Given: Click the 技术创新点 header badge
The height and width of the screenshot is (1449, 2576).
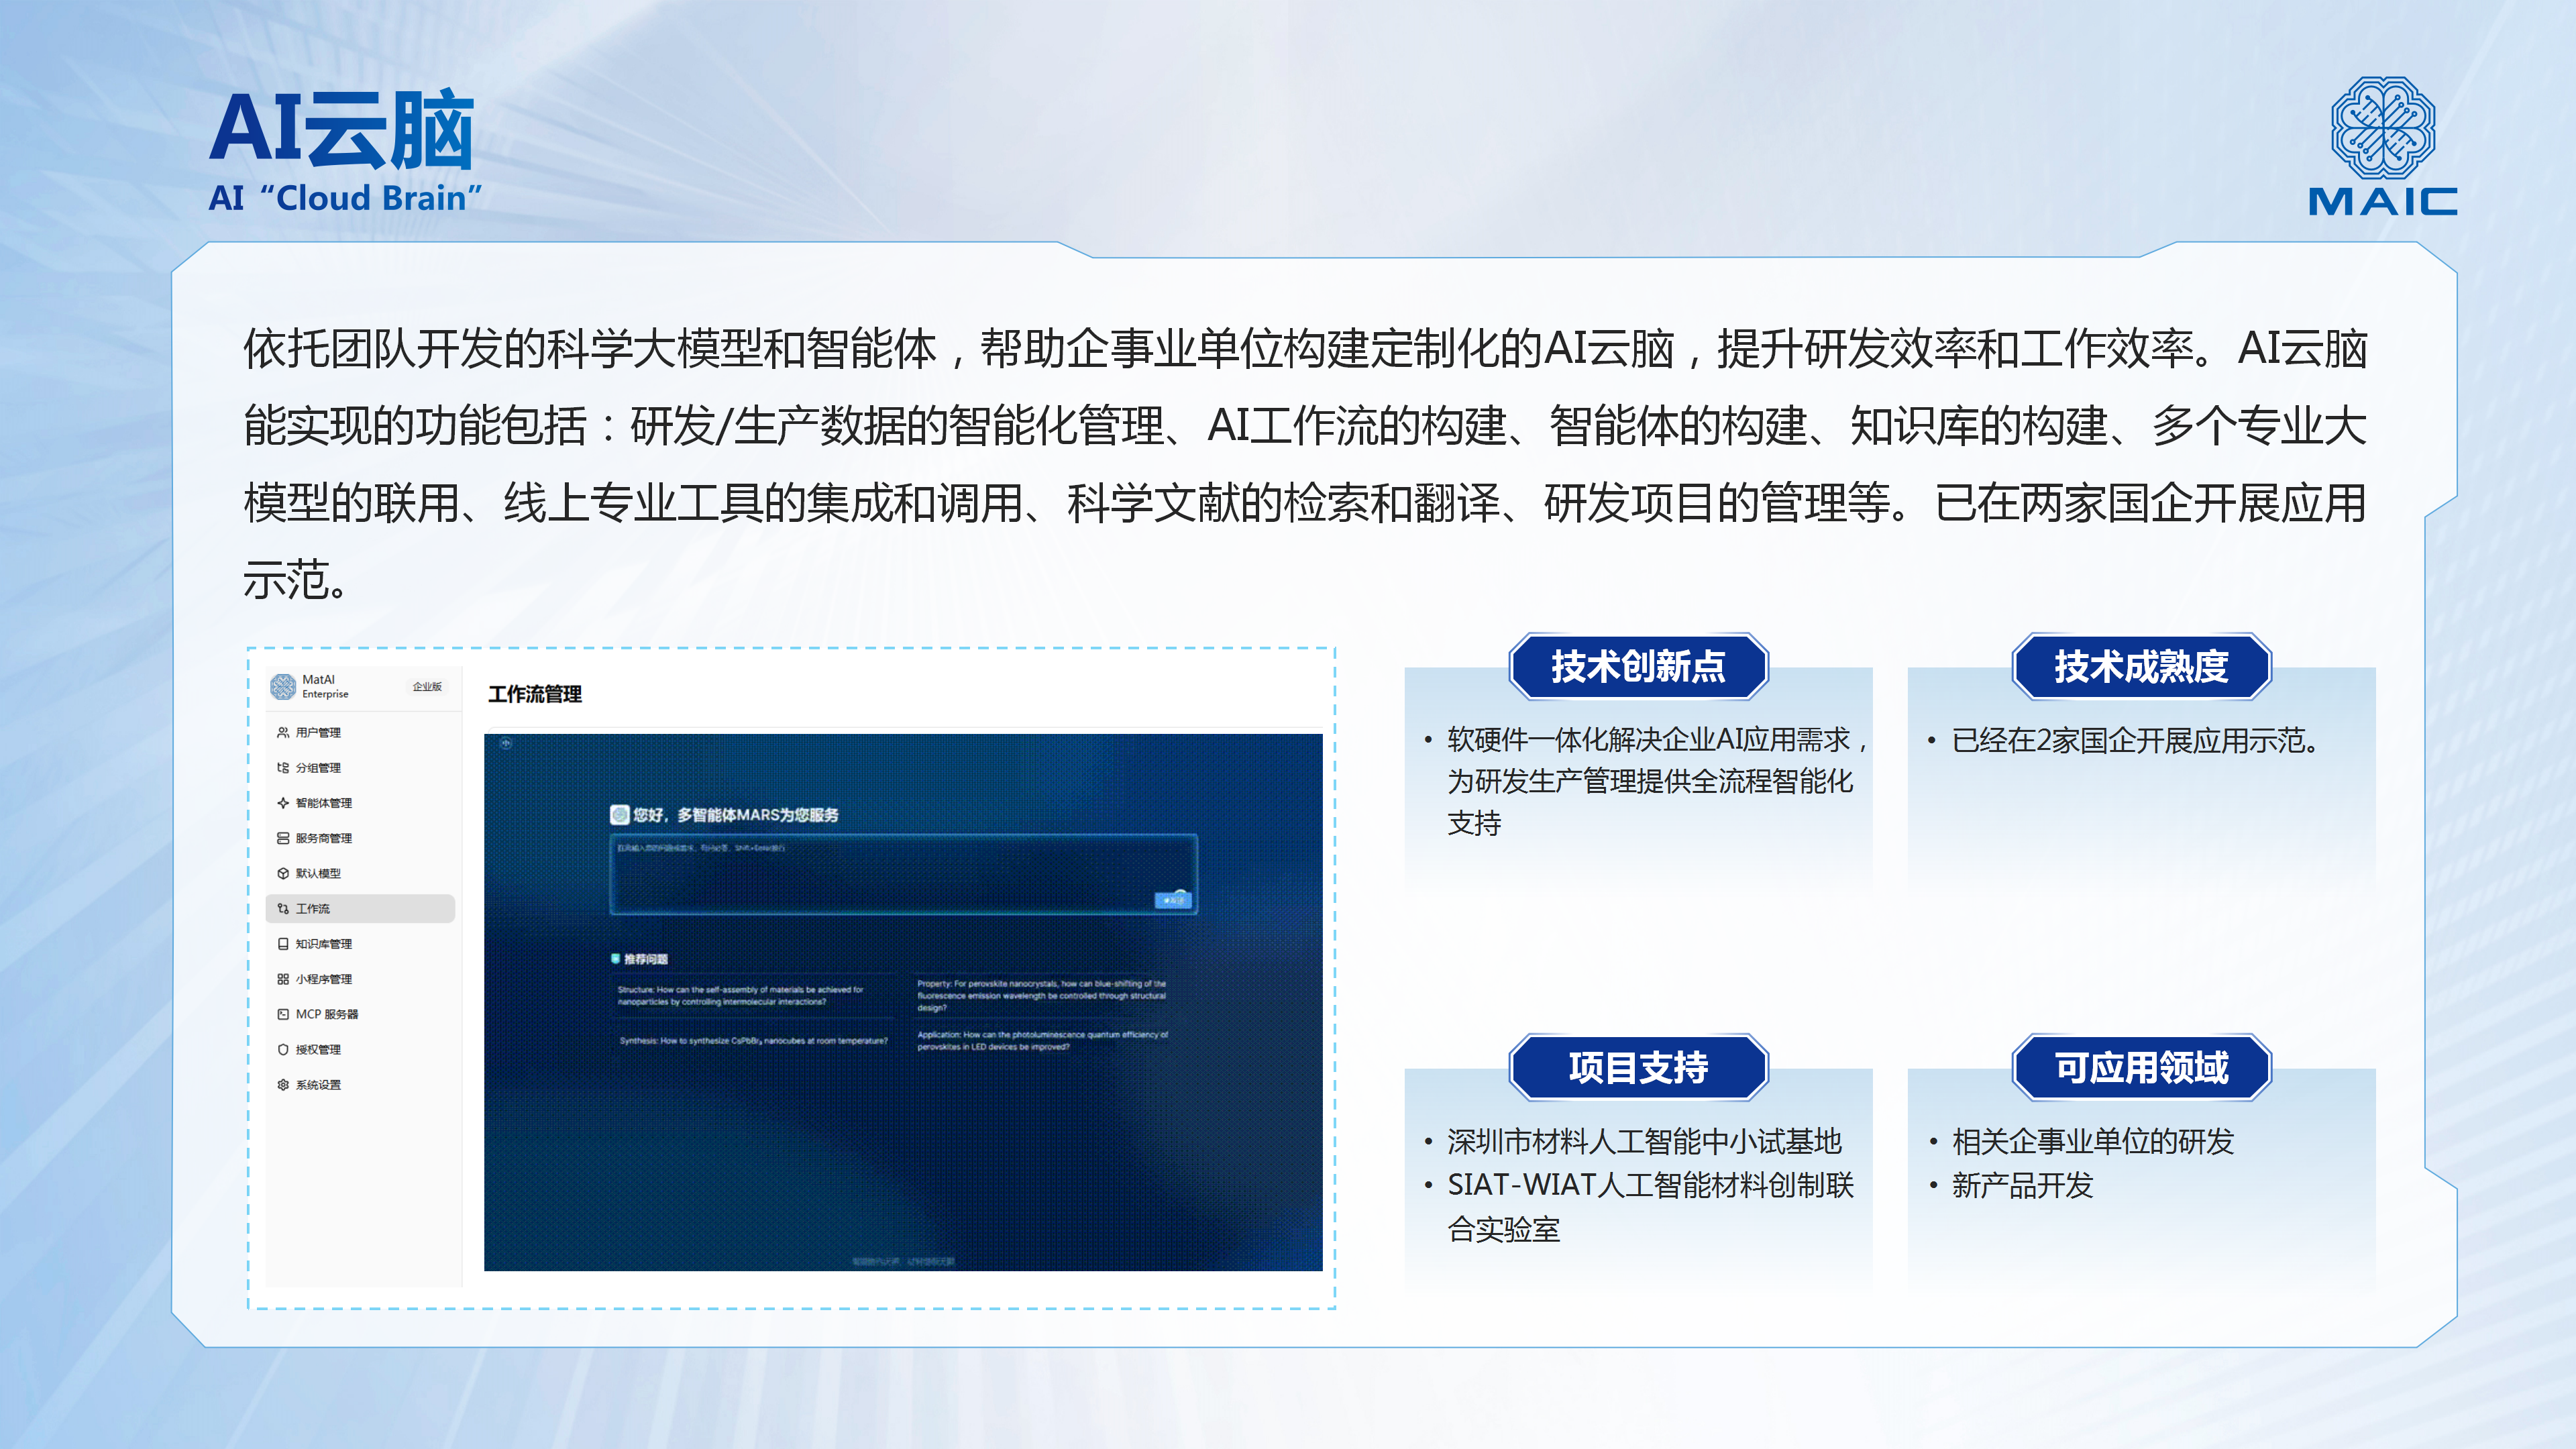Looking at the screenshot, I should [x=1638, y=666].
